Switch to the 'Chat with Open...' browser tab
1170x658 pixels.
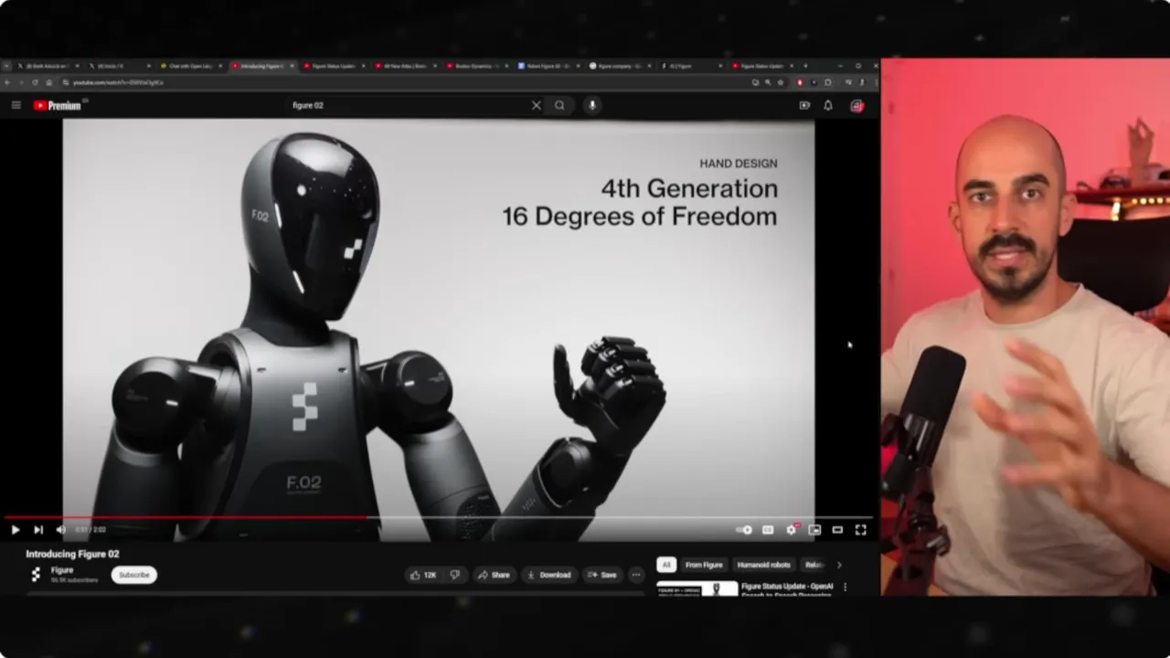[x=191, y=66]
